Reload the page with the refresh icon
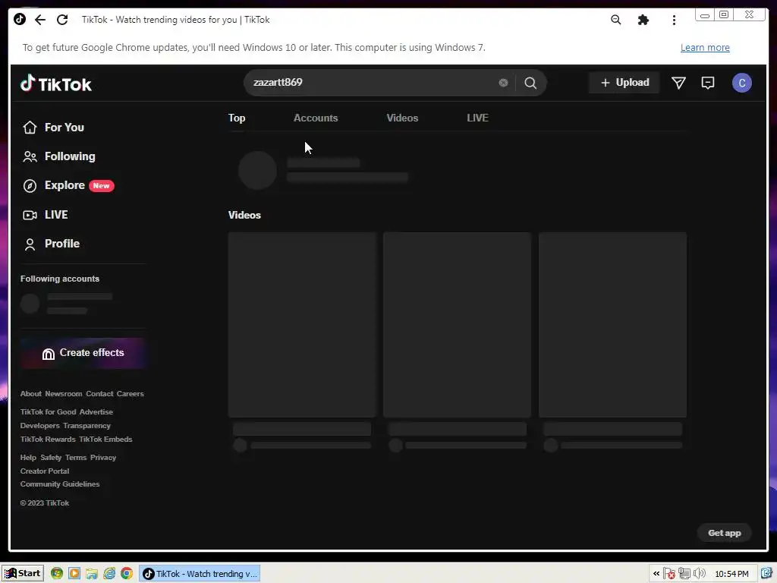 (62, 20)
